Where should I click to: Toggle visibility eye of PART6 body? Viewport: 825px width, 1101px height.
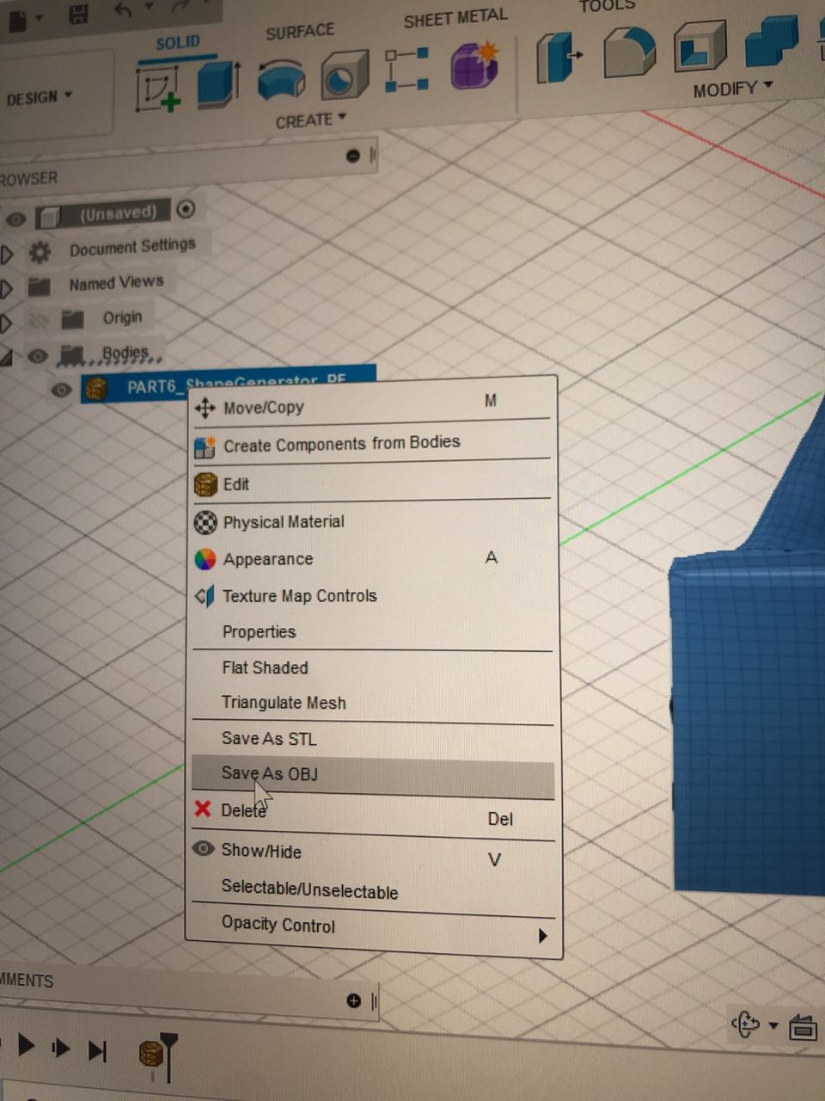[x=61, y=390]
